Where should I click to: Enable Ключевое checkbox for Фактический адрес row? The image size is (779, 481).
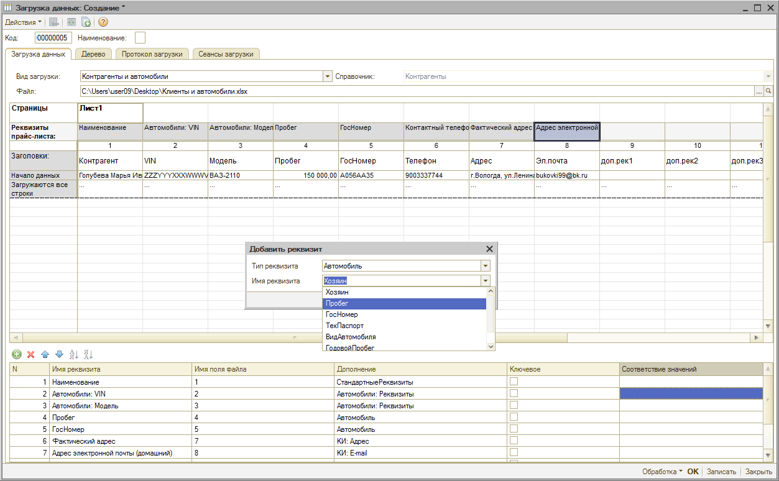click(514, 441)
